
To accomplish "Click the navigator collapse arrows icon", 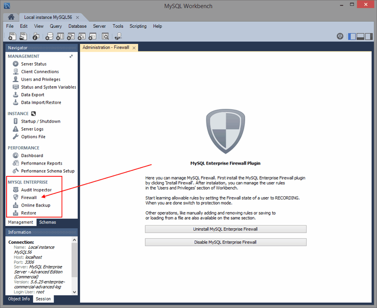I will tap(71, 56).
